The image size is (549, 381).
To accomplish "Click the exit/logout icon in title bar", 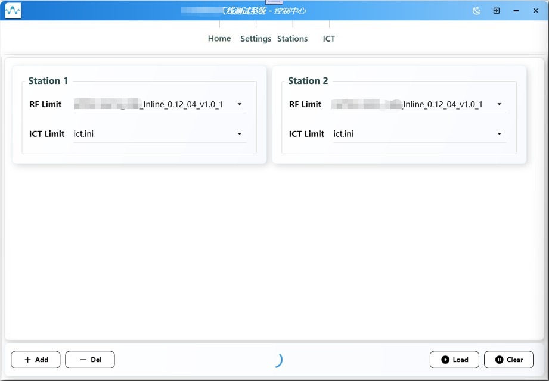I will (x=496, y=11).
